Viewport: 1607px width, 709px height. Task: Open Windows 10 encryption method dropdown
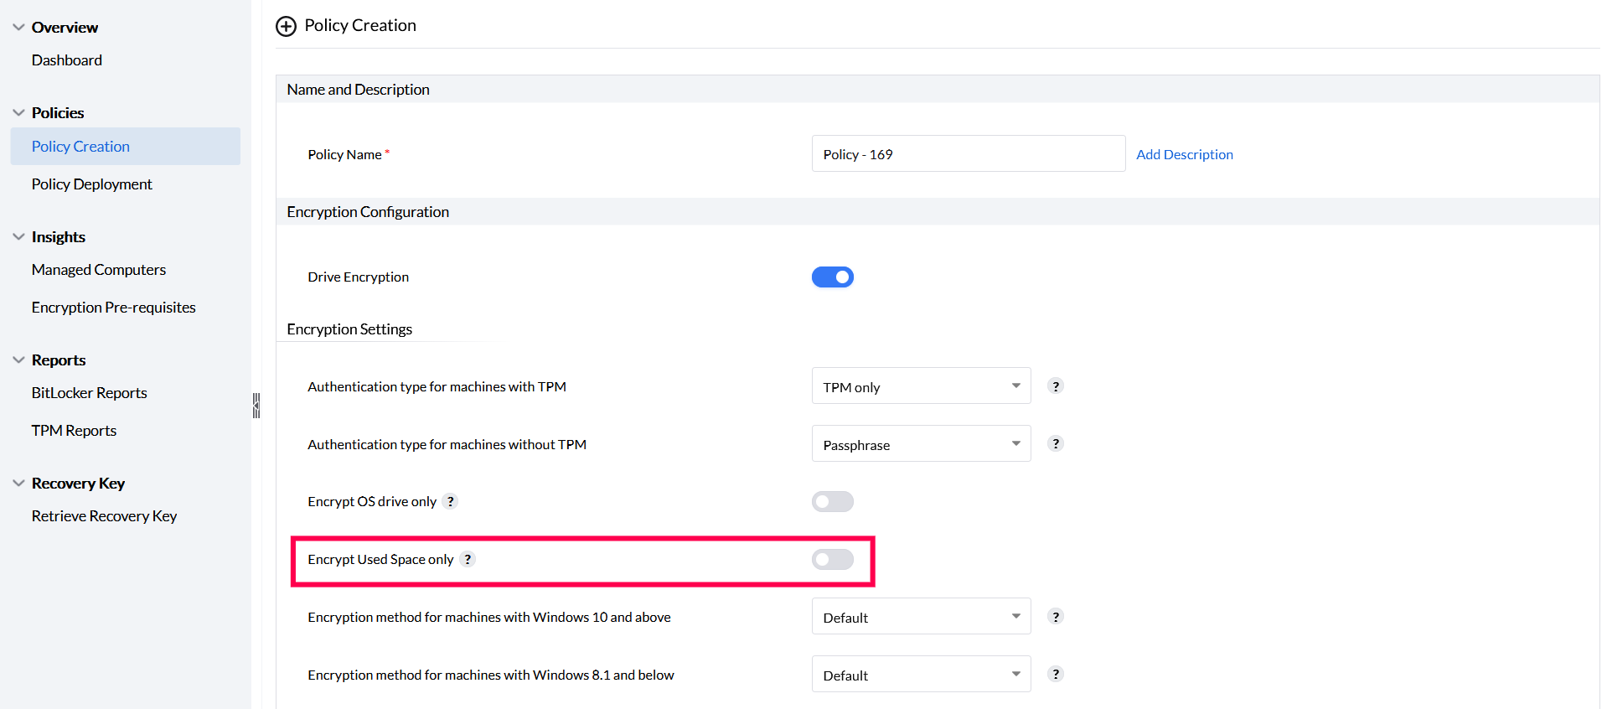(921, 617)
